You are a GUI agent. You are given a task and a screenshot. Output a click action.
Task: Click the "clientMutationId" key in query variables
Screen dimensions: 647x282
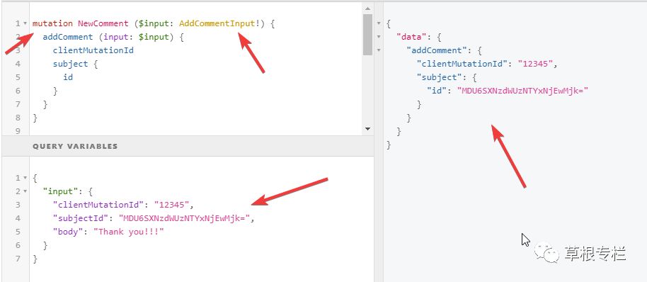98,204
